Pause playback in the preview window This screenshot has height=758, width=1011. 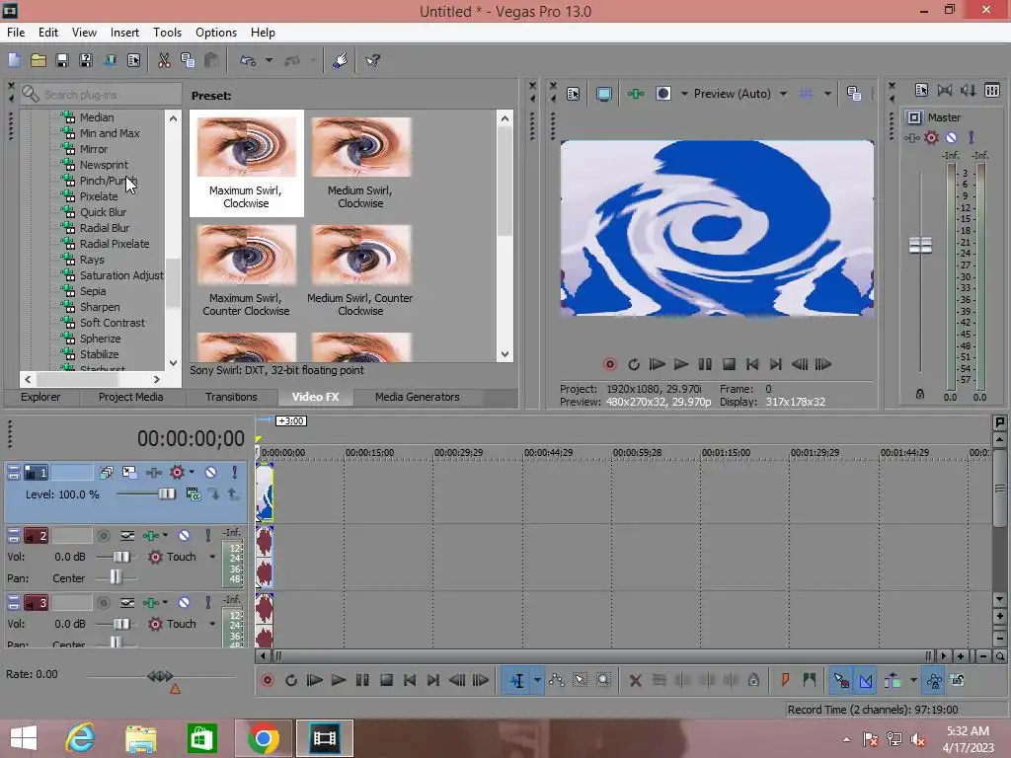point(705,364)
